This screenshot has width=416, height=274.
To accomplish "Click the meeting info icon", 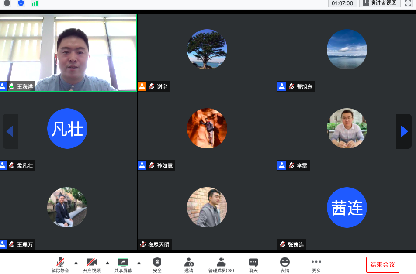I will pyautogui.click(x=7, y=3).
